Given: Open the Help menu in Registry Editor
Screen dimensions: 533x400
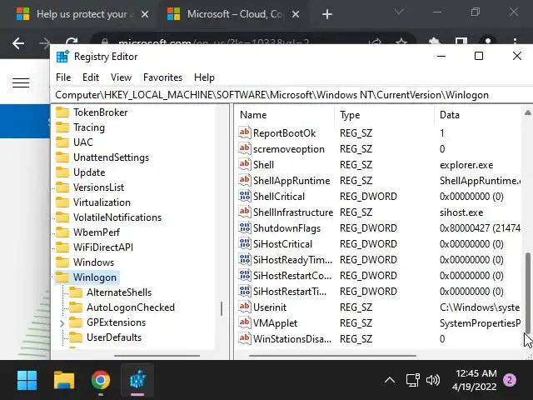Looking at the screenshot, I should pos(204,77).
